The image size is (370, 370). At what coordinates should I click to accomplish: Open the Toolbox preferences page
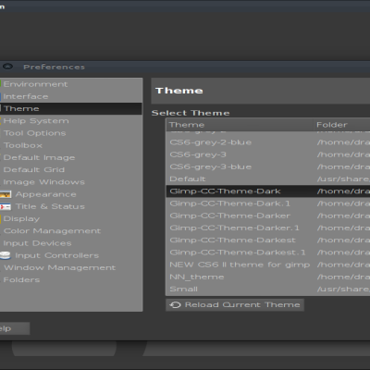coord(23,145)
